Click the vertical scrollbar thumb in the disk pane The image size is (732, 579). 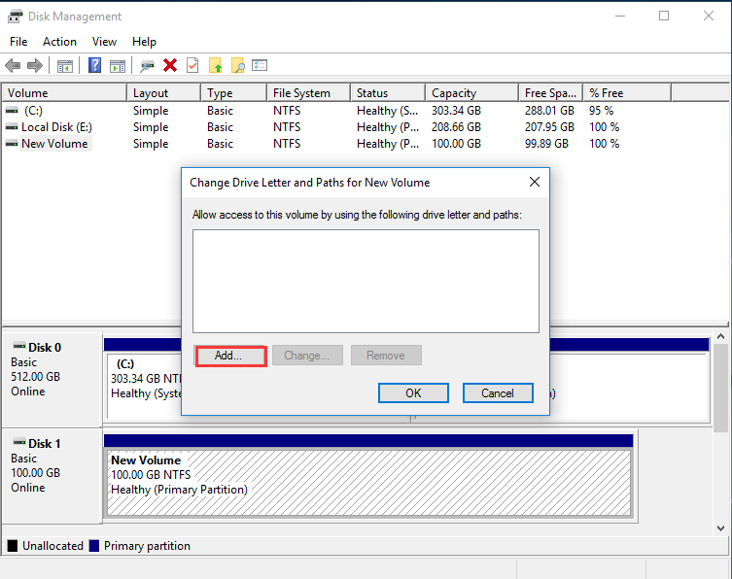pyautogui.click(x=720, y=389)
